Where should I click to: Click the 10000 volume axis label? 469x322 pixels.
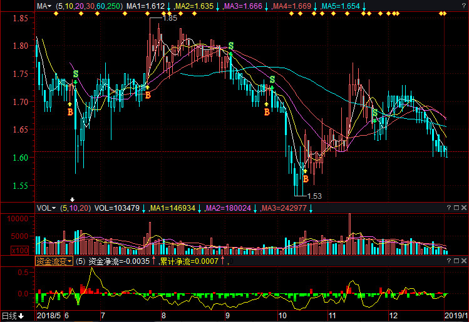(x=18, y=219)
